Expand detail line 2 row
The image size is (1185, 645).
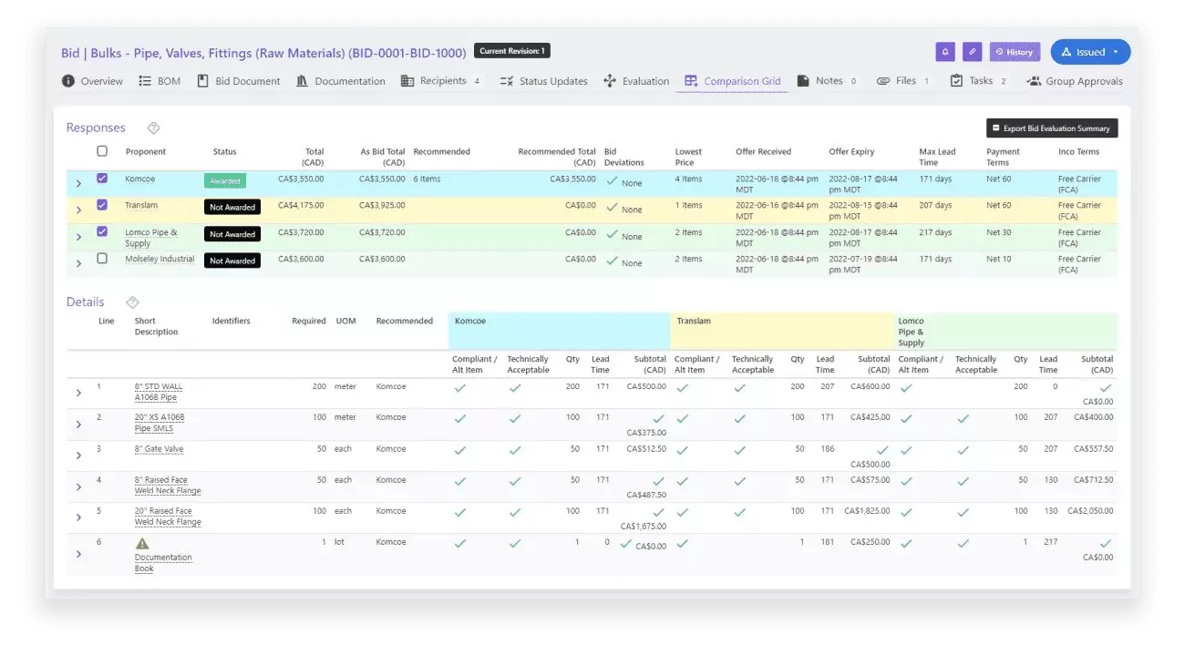(78, 425)
